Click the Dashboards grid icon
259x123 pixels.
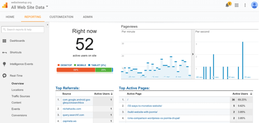point(4,41)
